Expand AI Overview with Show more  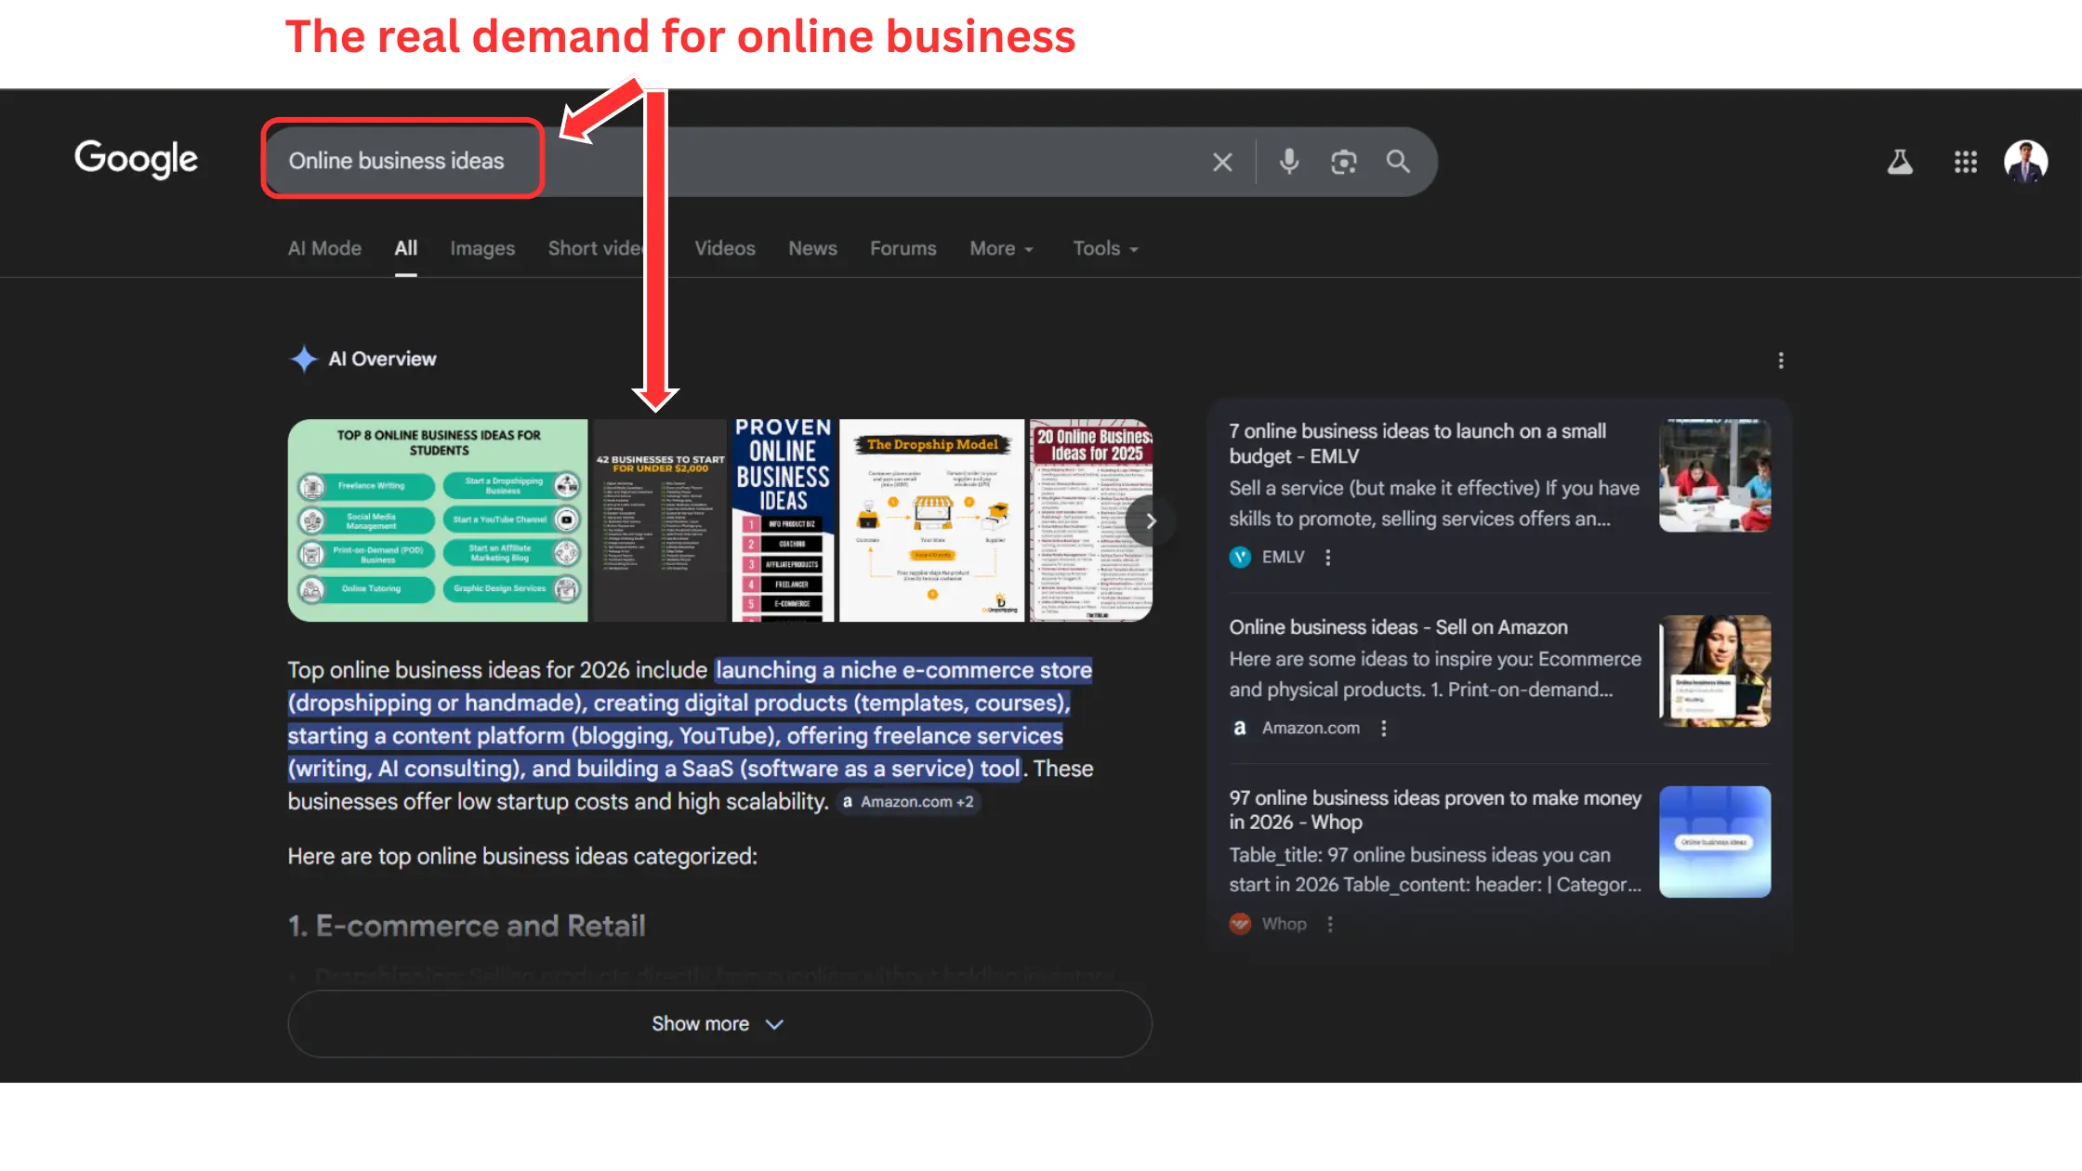point(719,1023)
